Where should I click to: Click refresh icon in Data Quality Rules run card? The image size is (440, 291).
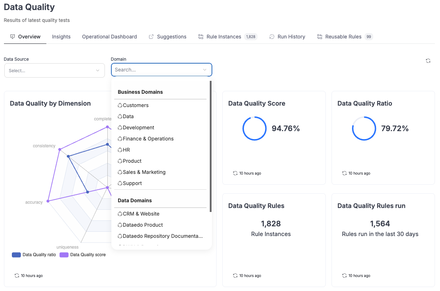[344, 276]
